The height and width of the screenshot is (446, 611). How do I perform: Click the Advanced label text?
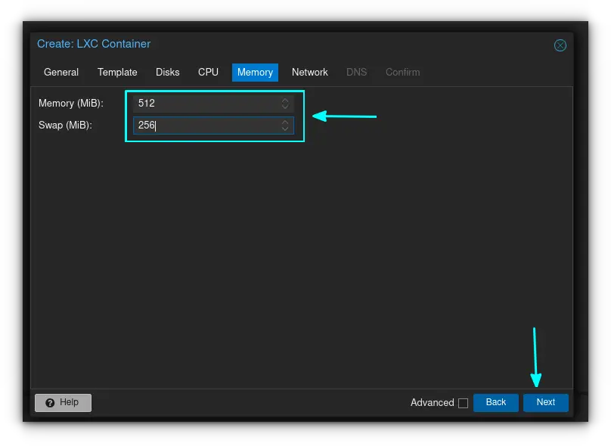point(432,402)
